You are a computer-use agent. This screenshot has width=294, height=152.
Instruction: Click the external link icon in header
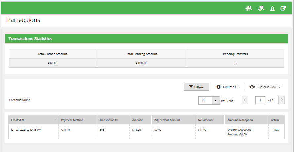coord(283,8)
